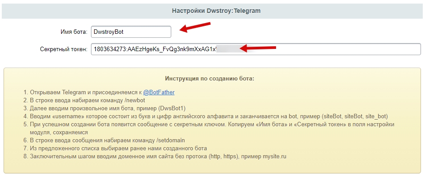Click instruction step 2 with /newbot command
This screenshot has height=177, width=425.
coord(84,100)
